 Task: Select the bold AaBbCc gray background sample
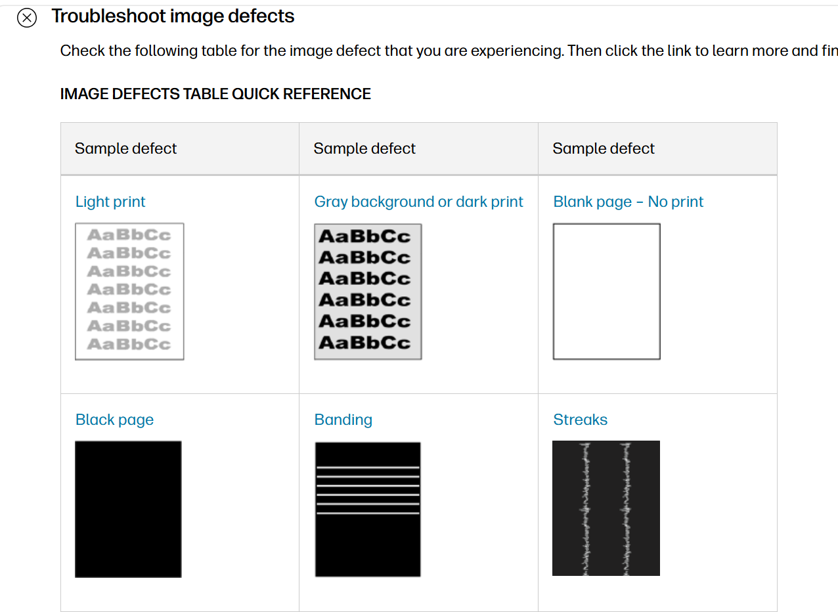pos(368,292)
